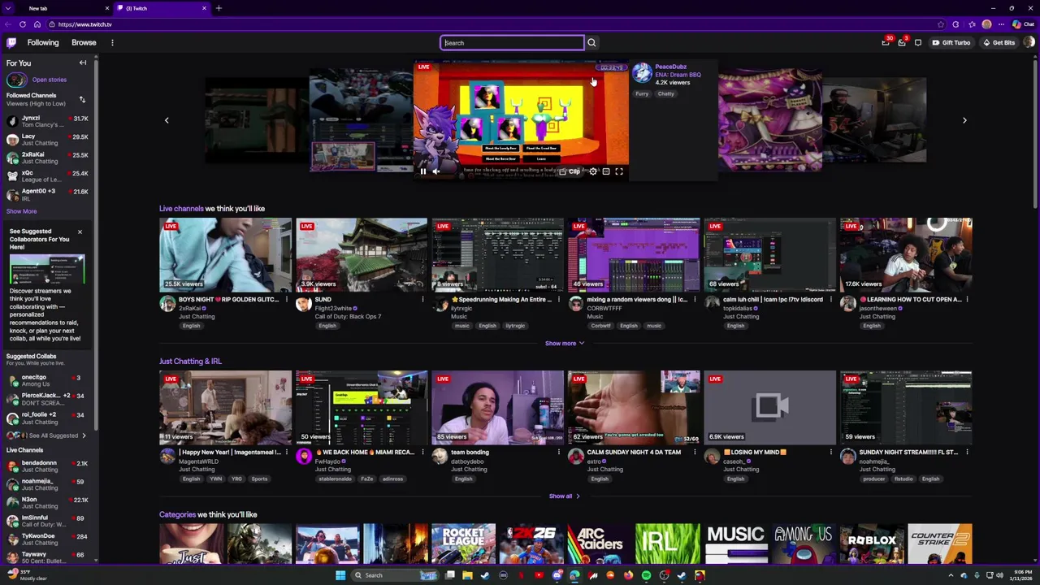Go to the Following tab
The height and width of the screenshot is (585, 1040).
(43, 42)
